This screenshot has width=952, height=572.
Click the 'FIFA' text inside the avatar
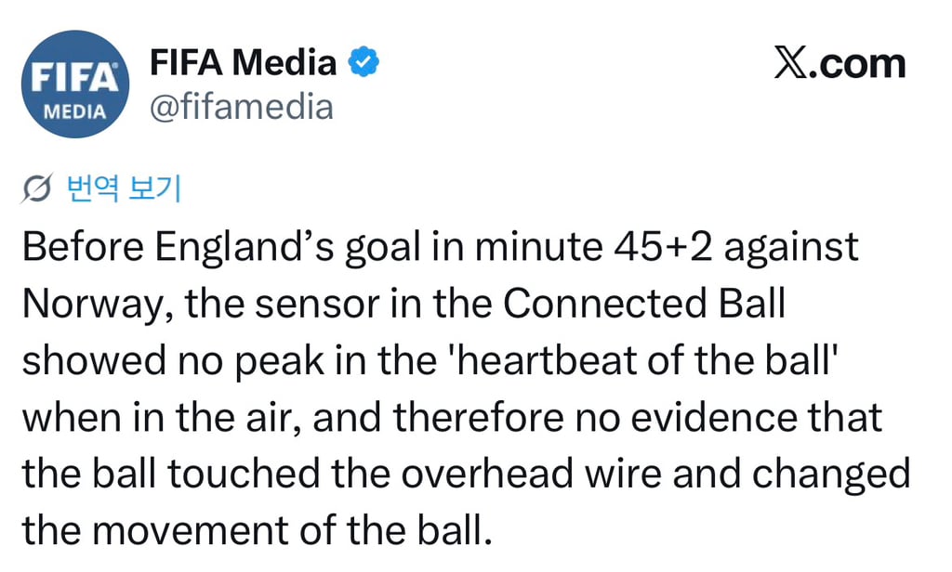point(74,78)
